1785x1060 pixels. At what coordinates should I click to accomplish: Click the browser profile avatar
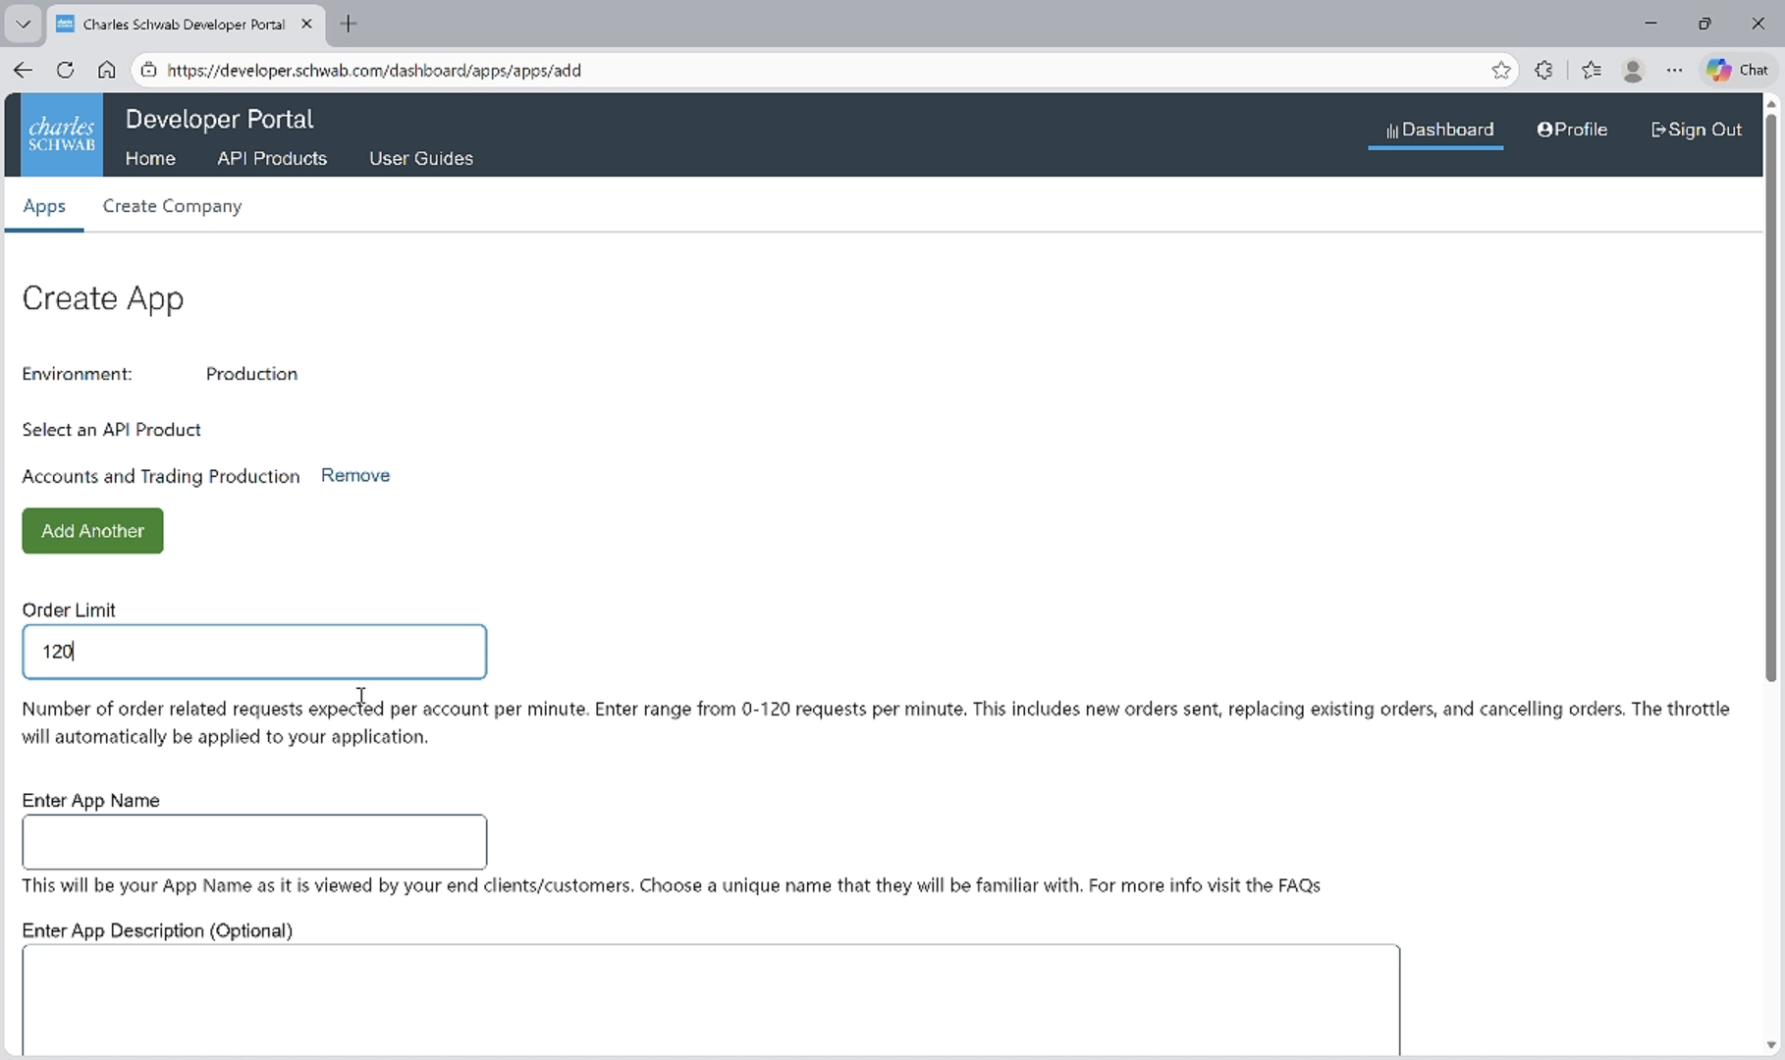pyautogui.click(x=1633, y=70)
